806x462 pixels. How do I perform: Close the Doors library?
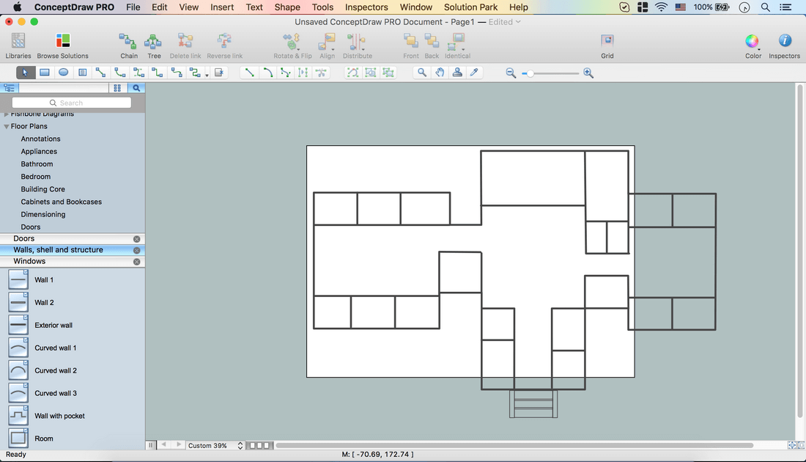[x=136, y=239]
